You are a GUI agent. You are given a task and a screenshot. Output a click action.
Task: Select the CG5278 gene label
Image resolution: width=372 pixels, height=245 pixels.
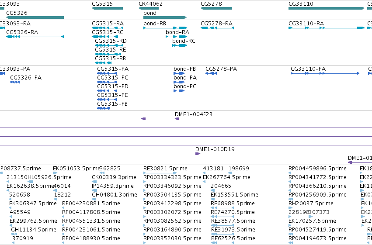coord(211,4)
